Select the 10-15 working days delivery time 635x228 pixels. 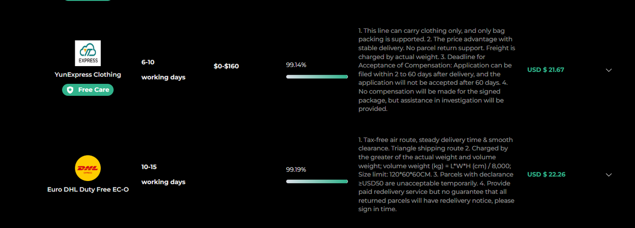pyautogui.click(x=163, y=175)
